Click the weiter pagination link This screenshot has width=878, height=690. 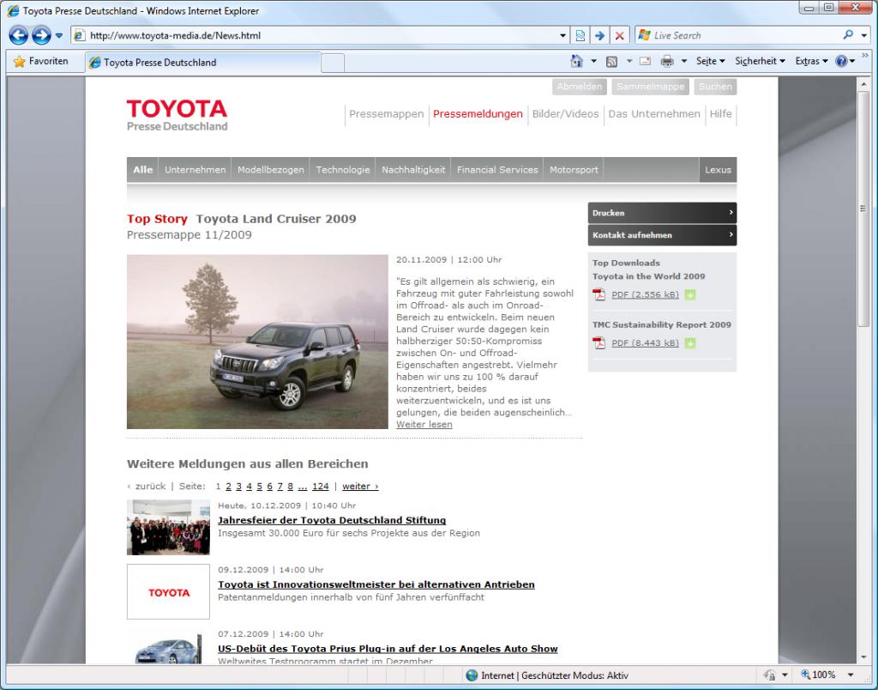(x=360, y=487)
